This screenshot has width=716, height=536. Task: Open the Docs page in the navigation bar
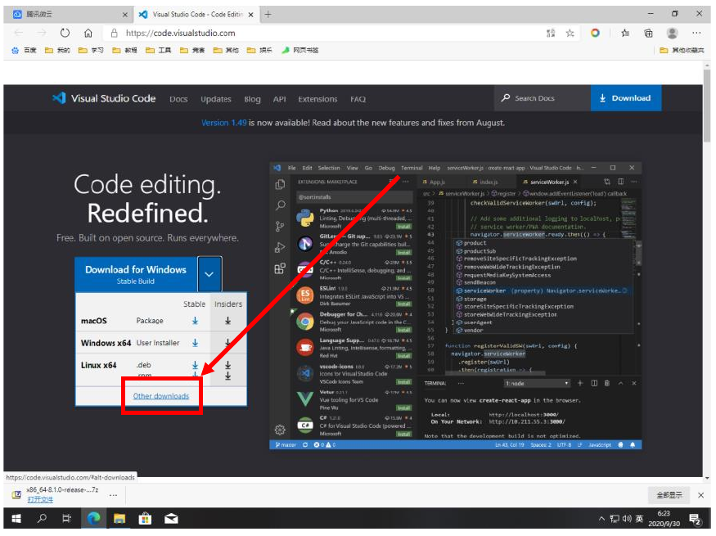(178, 99)
